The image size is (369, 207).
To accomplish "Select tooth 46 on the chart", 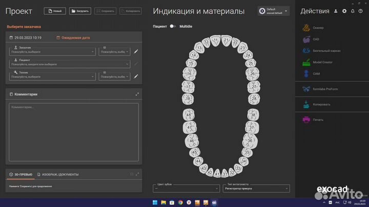I will pyautogui.click(x=192, y=141).
